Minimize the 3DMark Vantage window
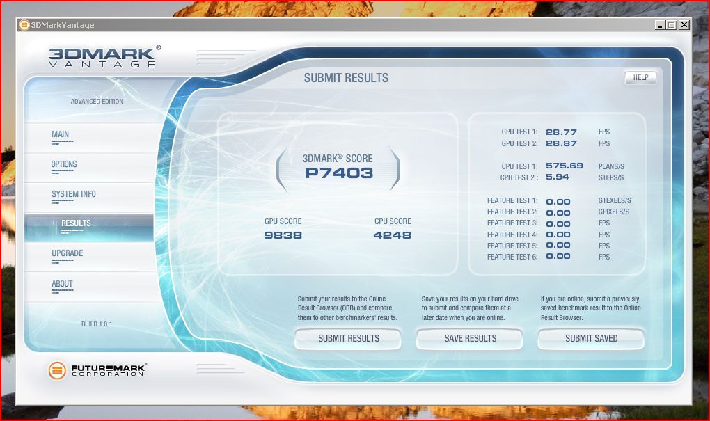Screen dimensions: 710x421 (x=660, y=25)
